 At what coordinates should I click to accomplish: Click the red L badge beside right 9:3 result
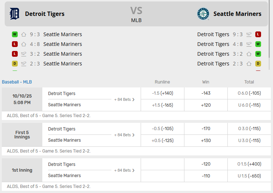tap(258, 34)
